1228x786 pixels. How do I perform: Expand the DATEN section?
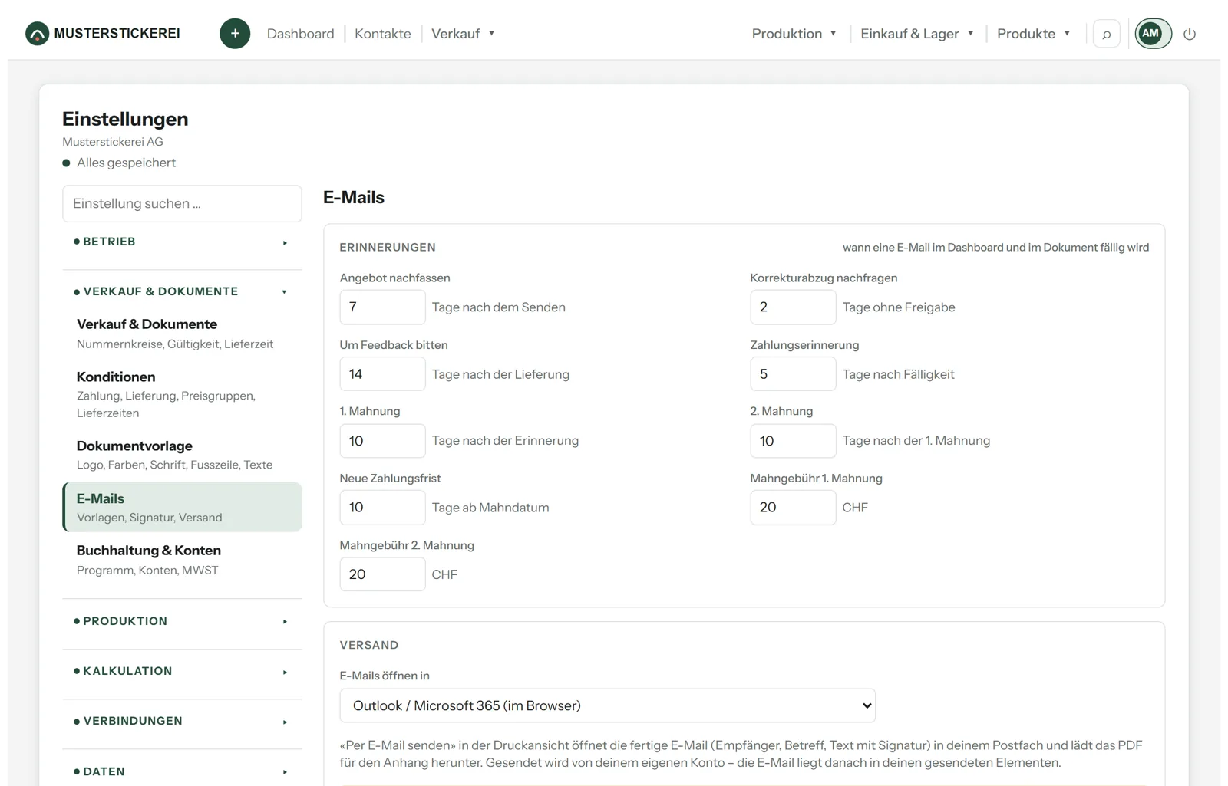pos(182,771)
